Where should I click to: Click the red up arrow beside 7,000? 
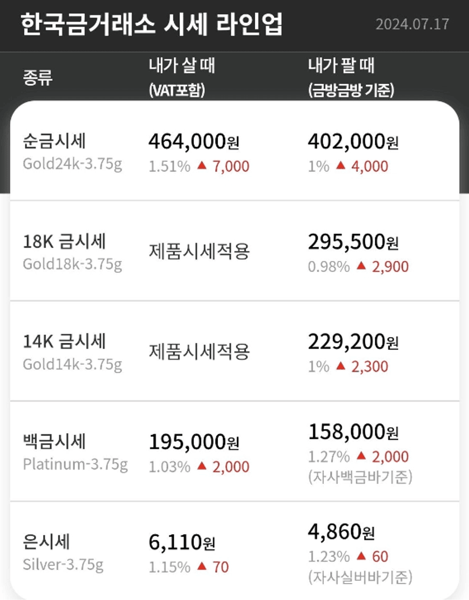[x=201, y=166]
